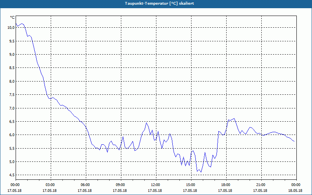Image resolution: width=312 pixels, height=195 pixels.
Task: Select the 03:00 time label
Action: point(50,185)
